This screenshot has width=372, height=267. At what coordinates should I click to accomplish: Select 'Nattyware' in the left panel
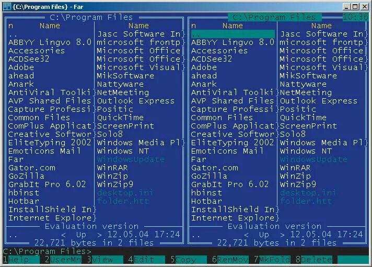tap(120, 84)
